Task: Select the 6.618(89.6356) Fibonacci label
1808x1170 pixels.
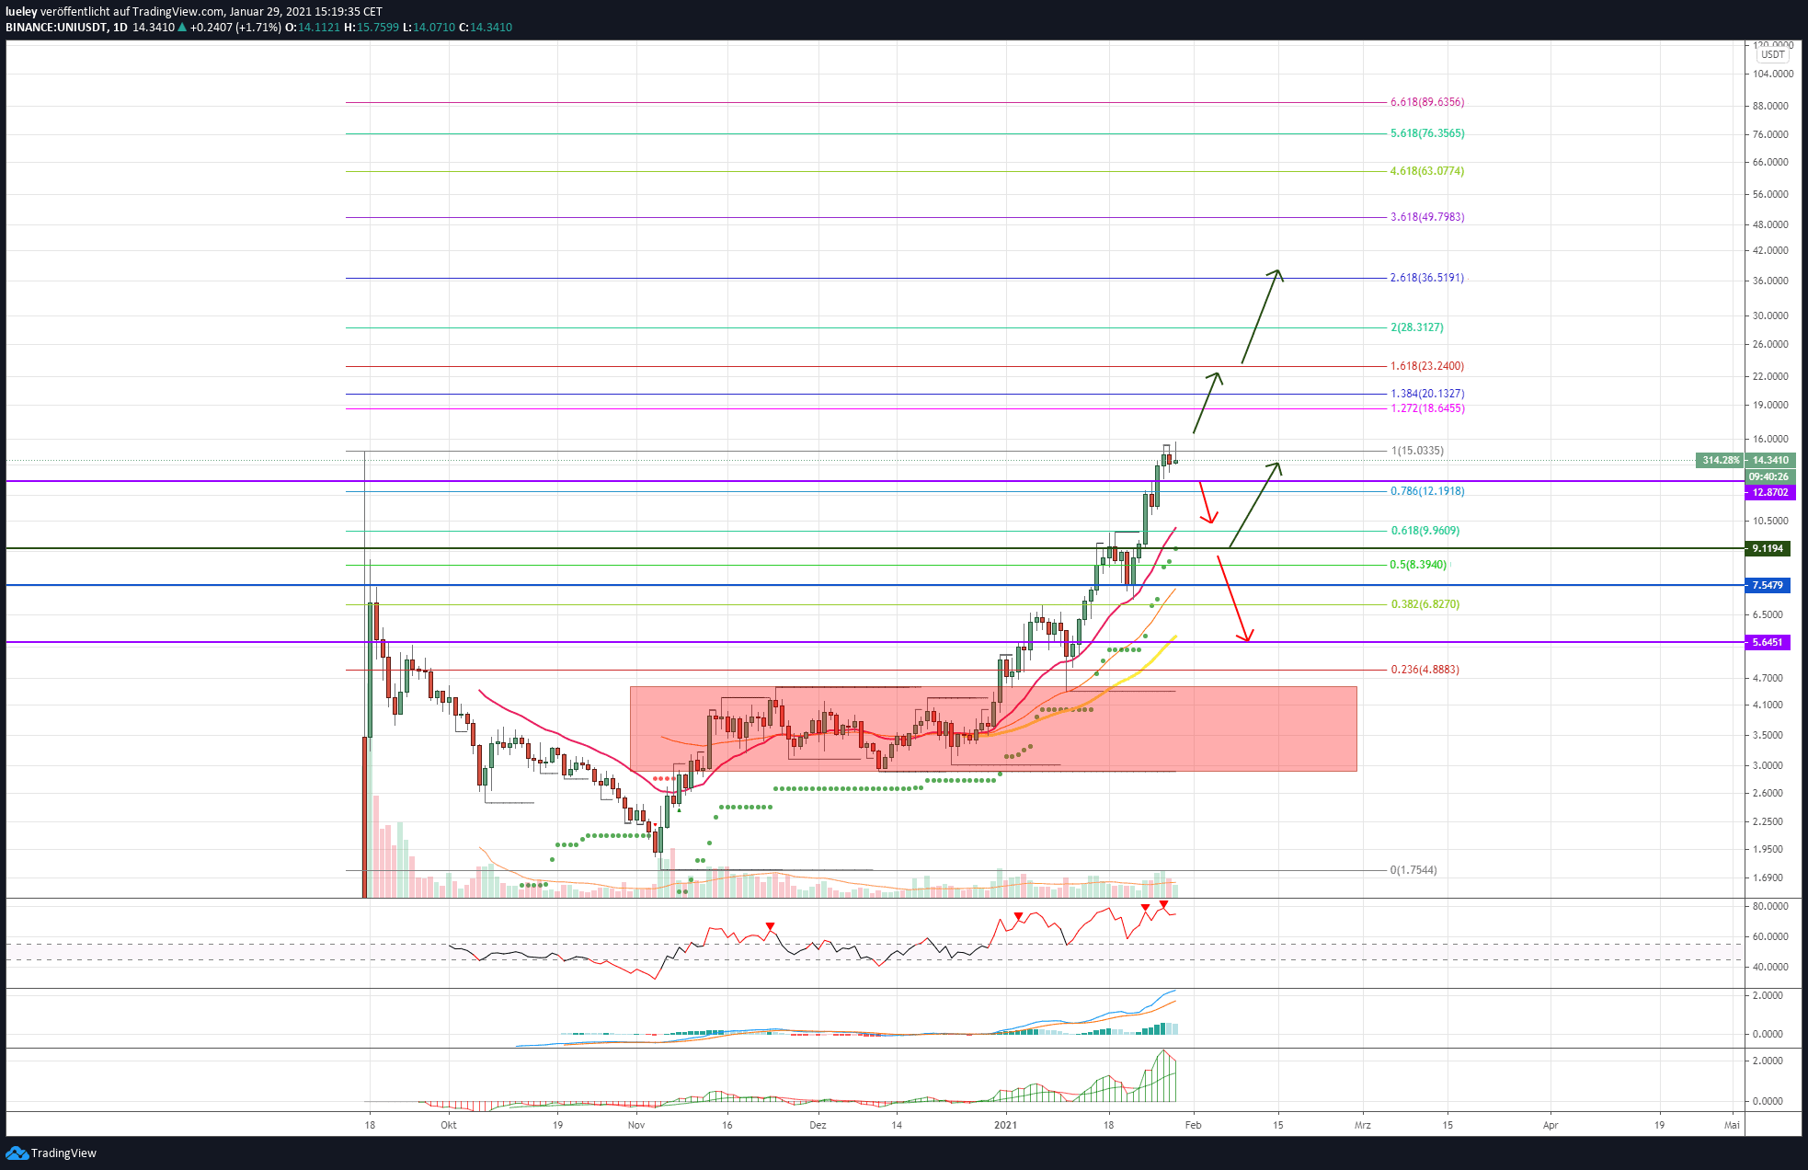Action: click(x=1427, y=102)
